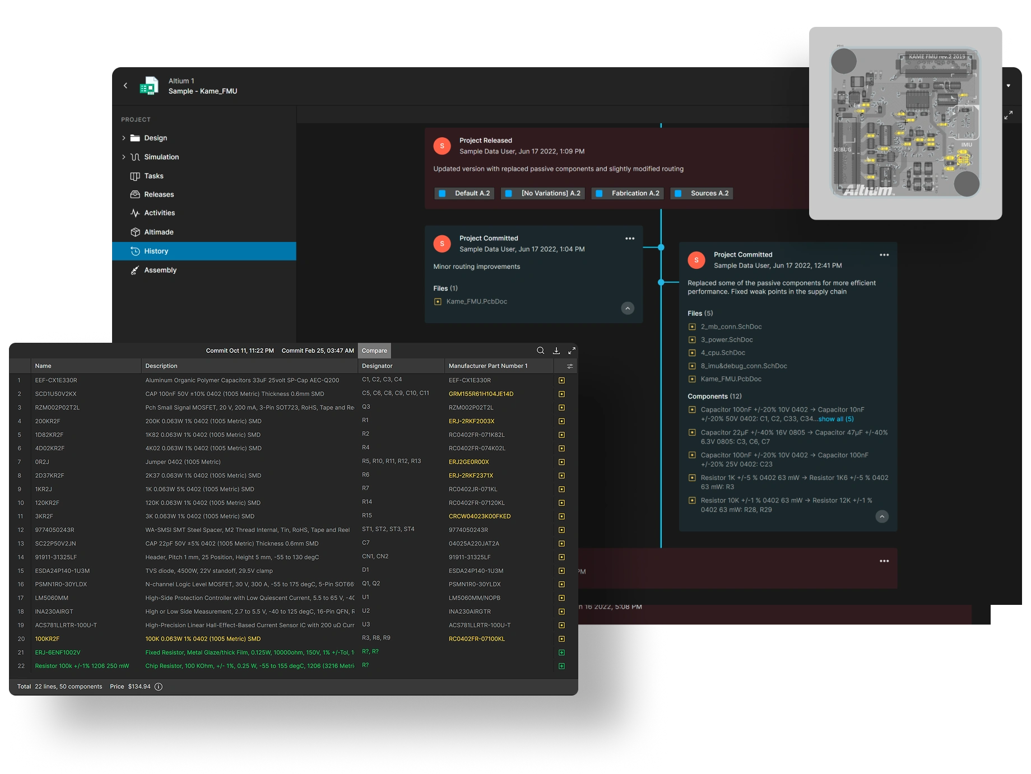Click the back arrow beside Altium 1
The height and width of the screenshot is (774, 1031).
tap(126, 86)
